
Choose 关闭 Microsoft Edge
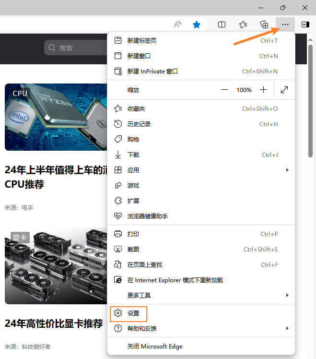coord(201,346)
